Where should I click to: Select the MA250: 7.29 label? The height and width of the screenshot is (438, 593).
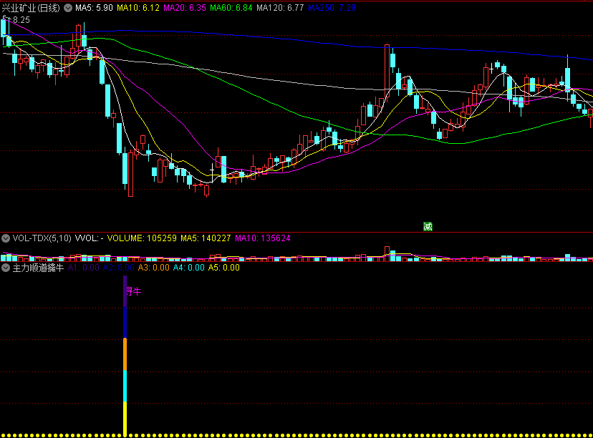332,8
